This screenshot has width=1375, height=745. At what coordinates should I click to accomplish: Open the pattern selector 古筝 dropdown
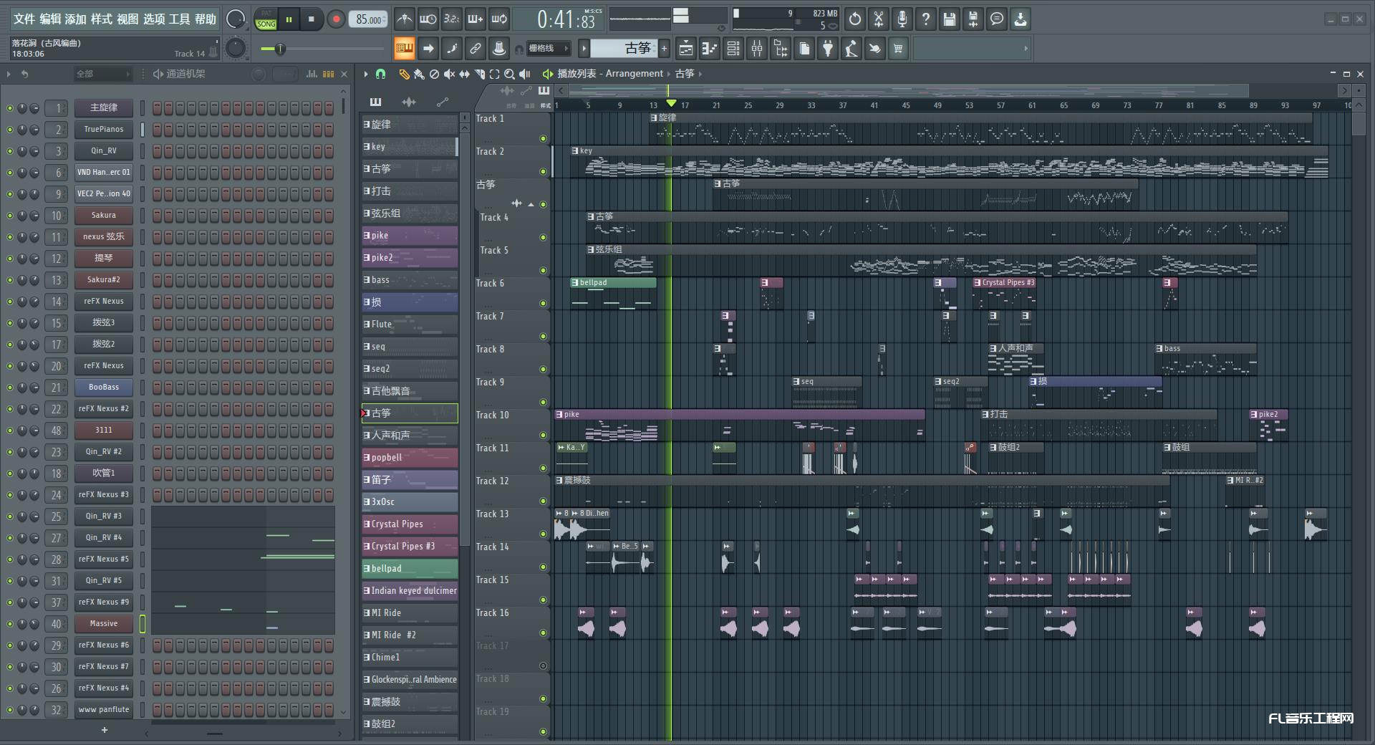(x=623, y=49)
